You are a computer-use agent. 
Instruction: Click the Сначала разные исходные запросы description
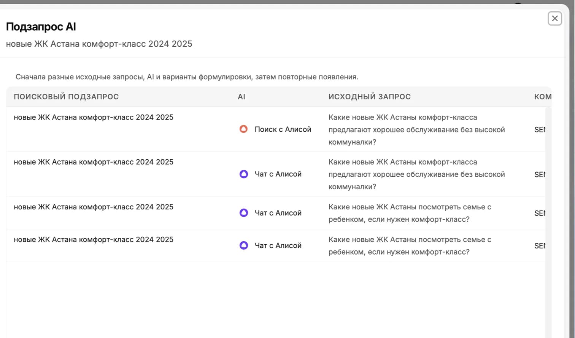coord(187,77)
